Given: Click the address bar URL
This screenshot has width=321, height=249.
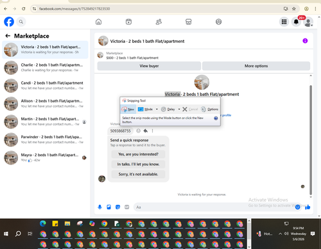Looking at the screenshot, I should (x=74, y=9).
